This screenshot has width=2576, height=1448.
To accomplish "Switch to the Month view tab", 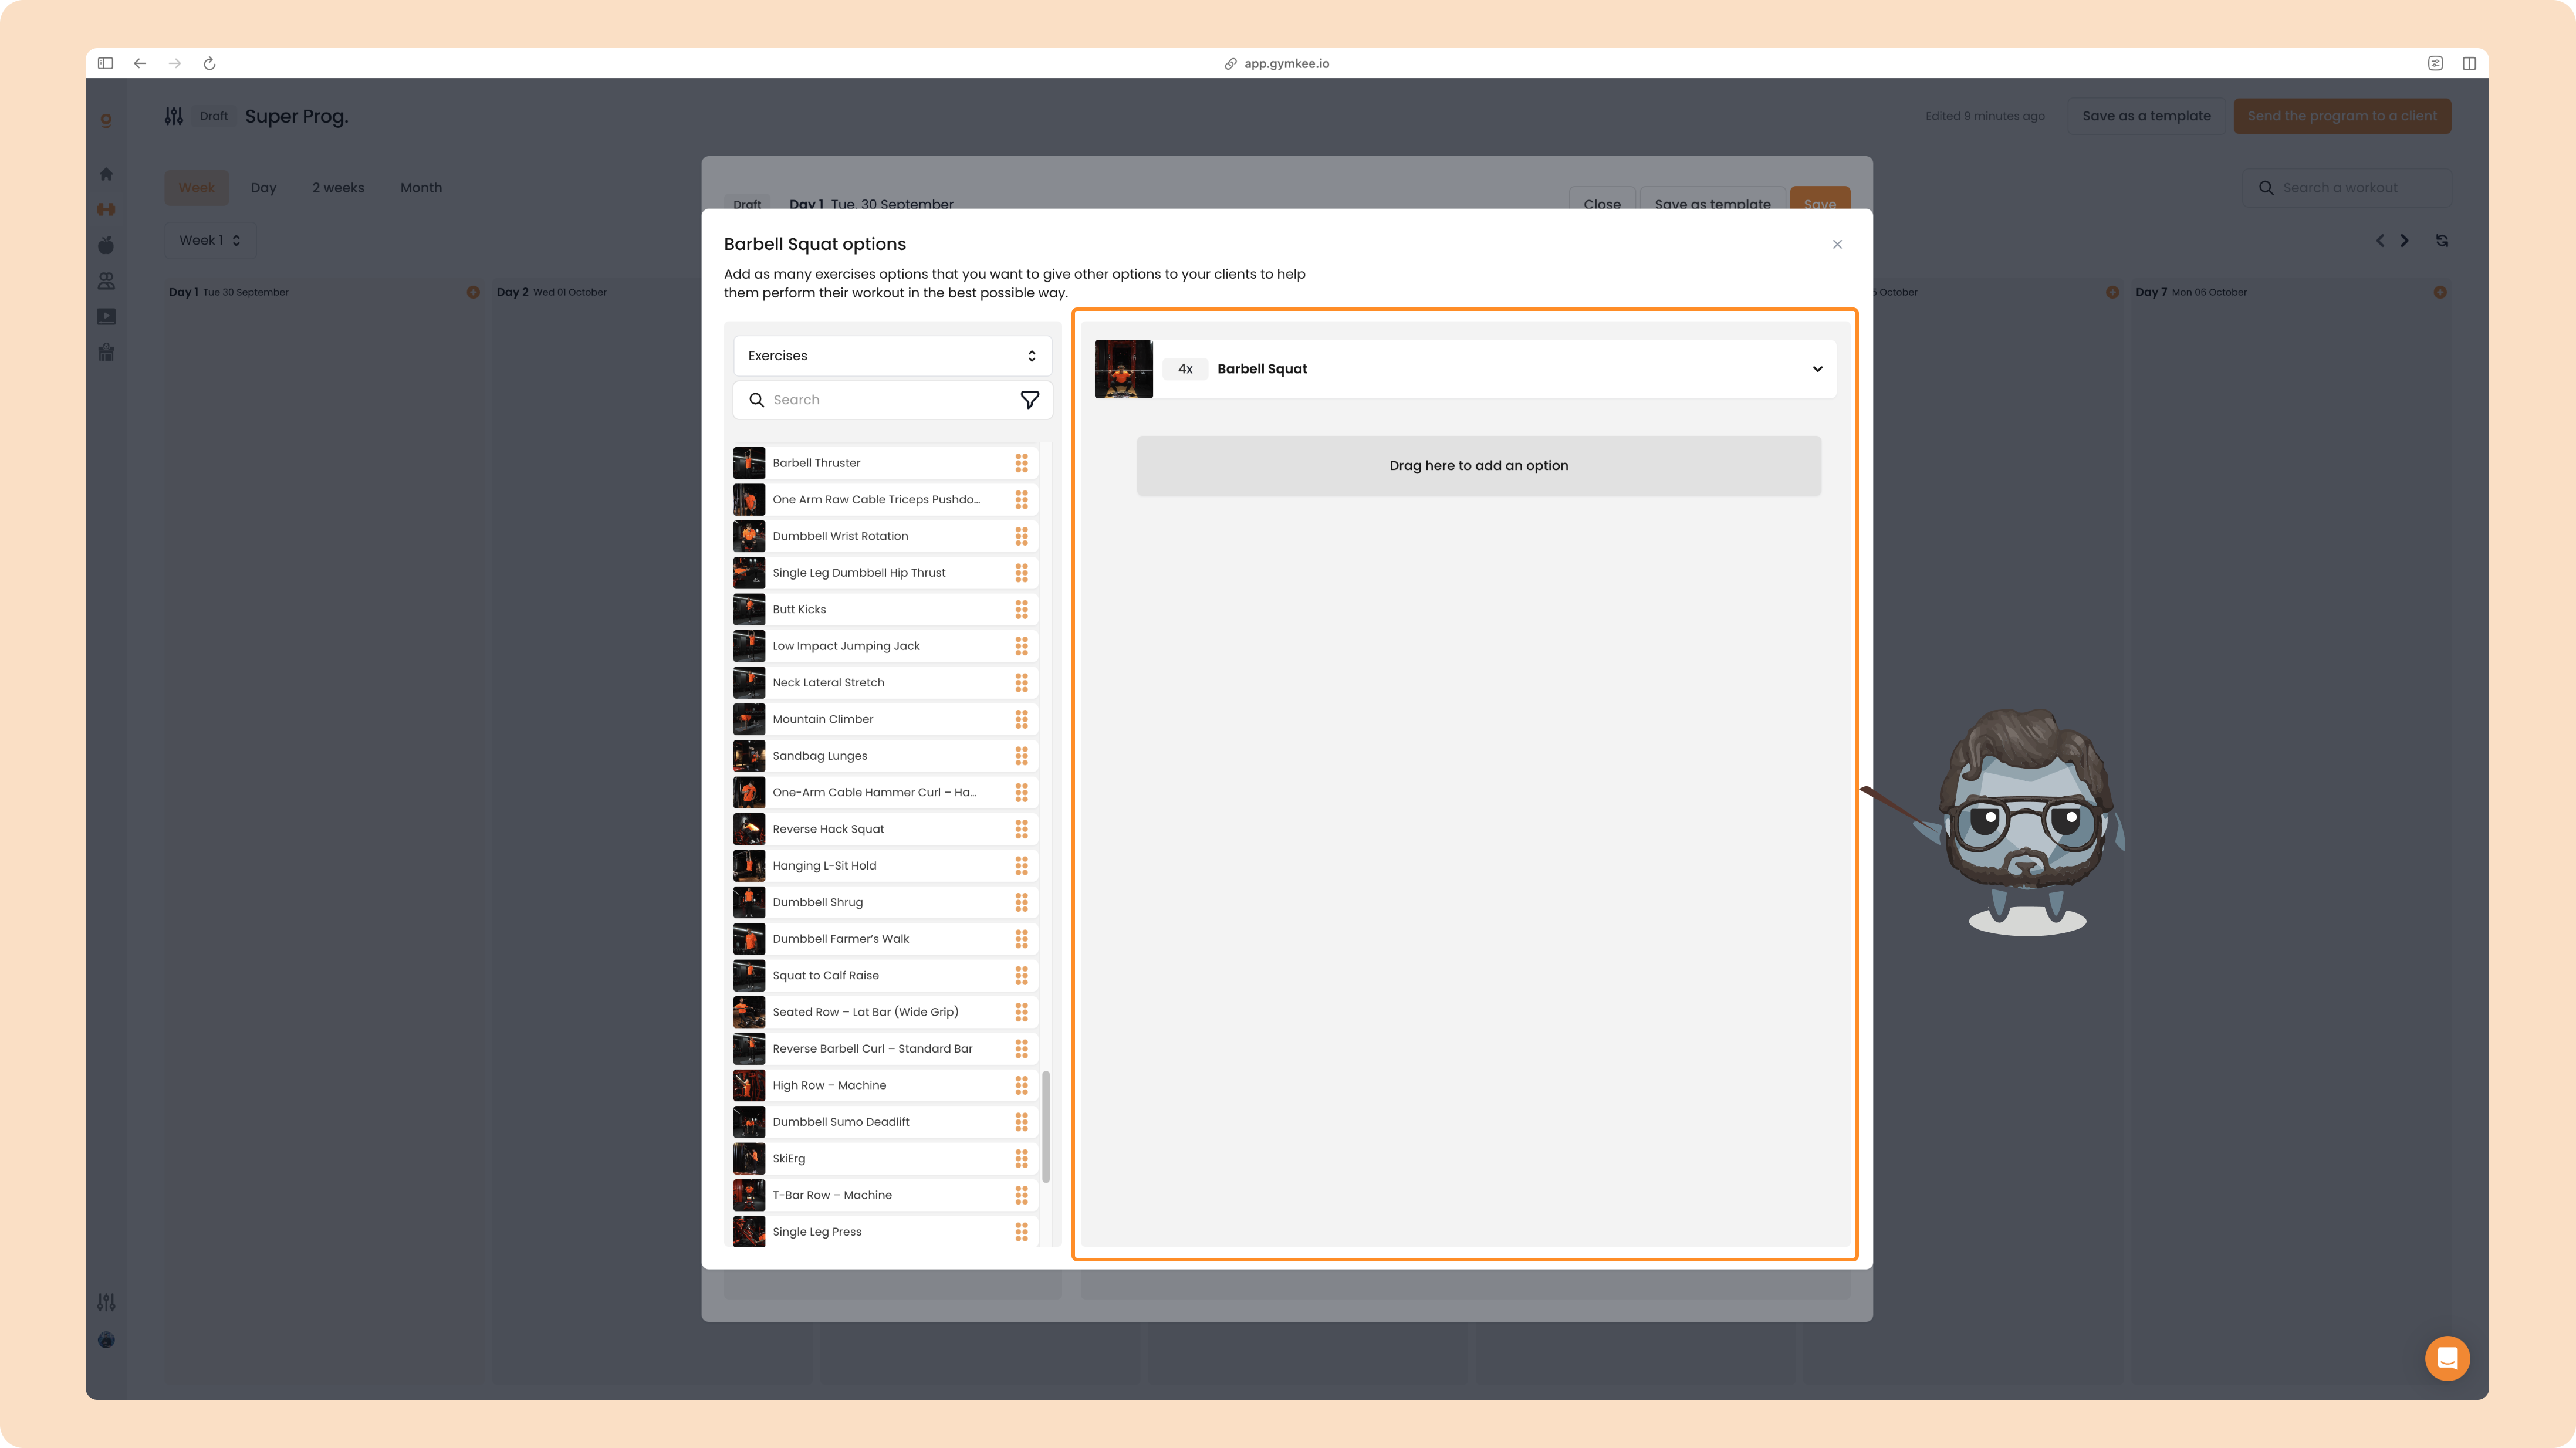I will [x=421, y=188].
